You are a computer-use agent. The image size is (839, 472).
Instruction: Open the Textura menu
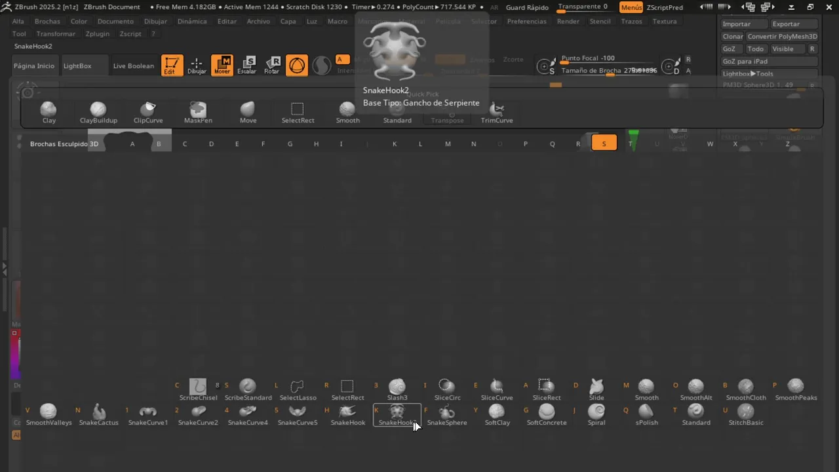point(665,21)
